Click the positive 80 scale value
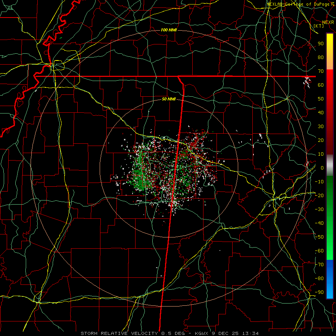 321,57
